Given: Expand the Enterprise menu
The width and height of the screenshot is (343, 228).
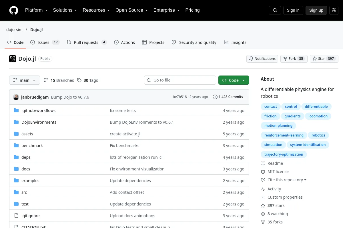Looking at the screenshot, I should tap(166, 10).
